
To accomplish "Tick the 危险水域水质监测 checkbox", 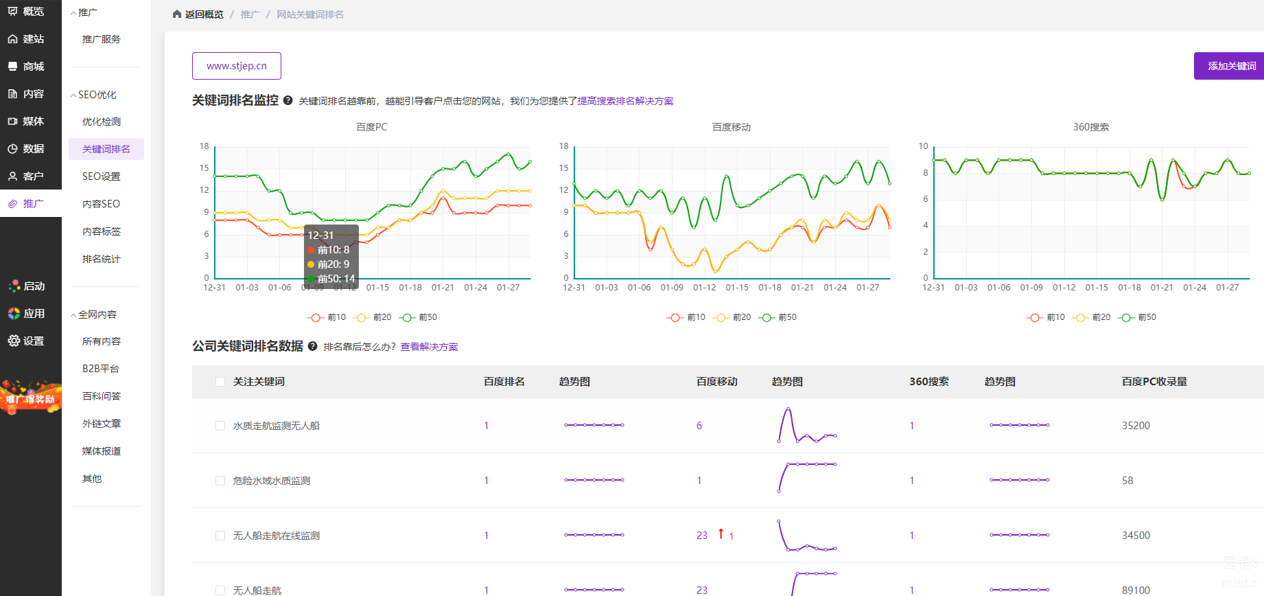I will 220,481.
